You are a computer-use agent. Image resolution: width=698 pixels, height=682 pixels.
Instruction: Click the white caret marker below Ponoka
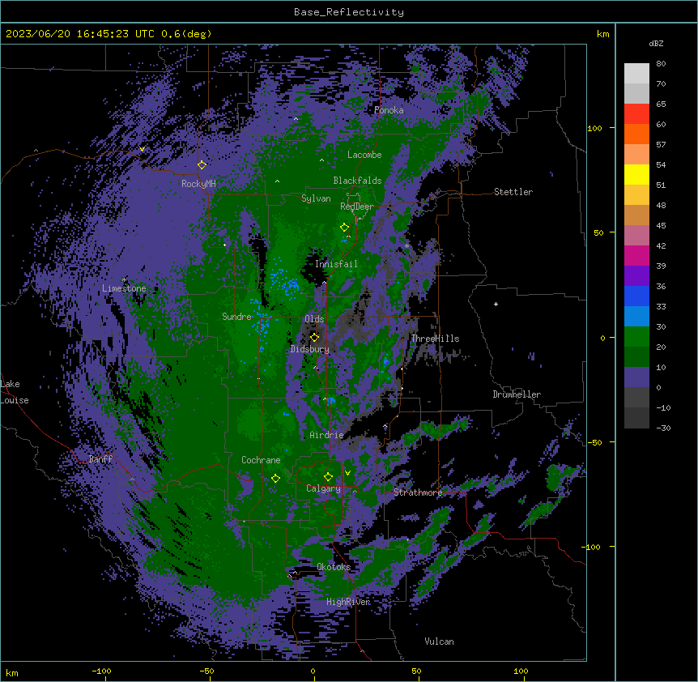tap(296, 119)
